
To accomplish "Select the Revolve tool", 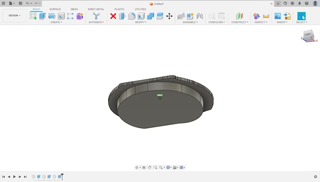I will pos(52,16).
